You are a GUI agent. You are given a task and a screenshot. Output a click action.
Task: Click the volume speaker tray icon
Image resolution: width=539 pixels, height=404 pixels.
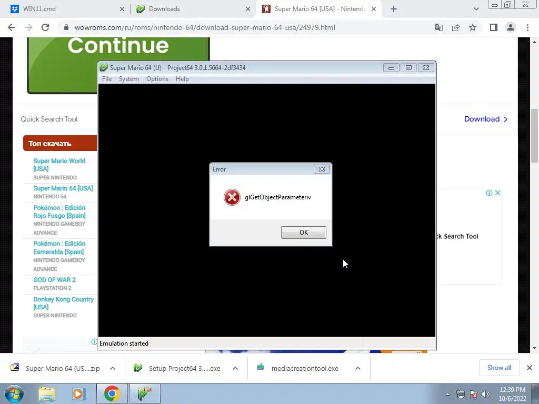tap(486, 394)
